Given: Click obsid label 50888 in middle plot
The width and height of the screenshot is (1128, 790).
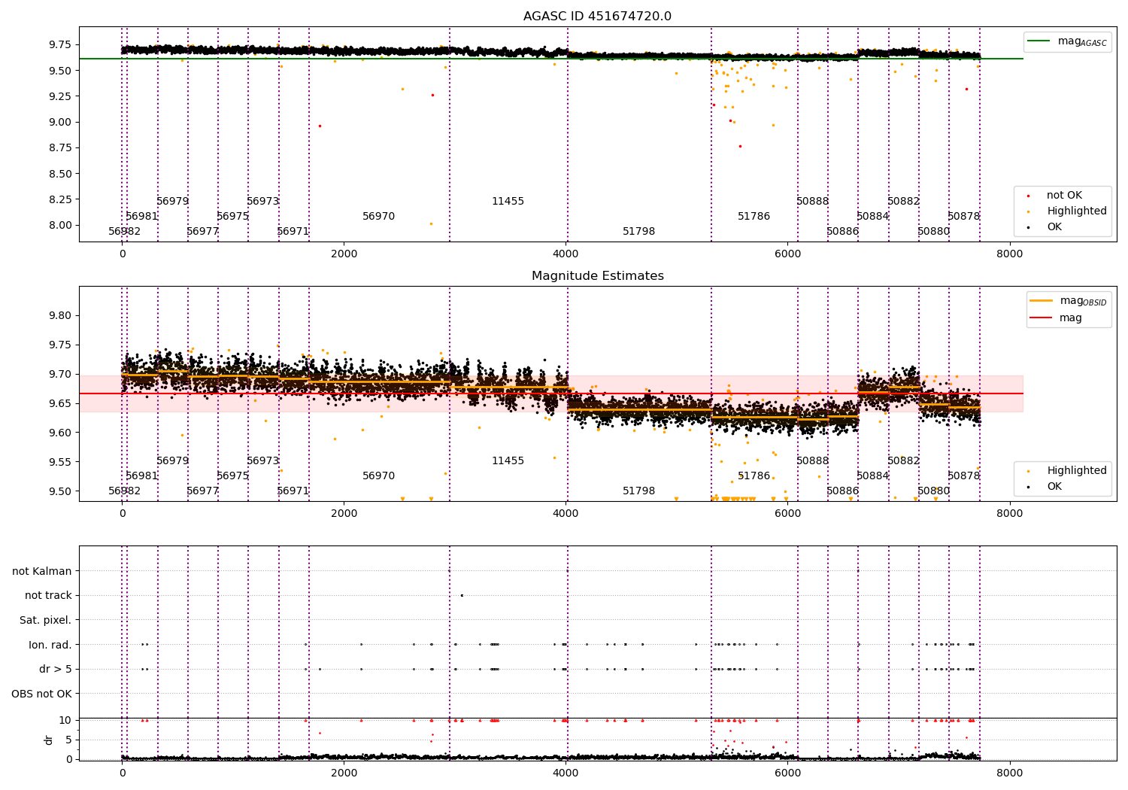Looking at the screenshot, I should [813, 461].
